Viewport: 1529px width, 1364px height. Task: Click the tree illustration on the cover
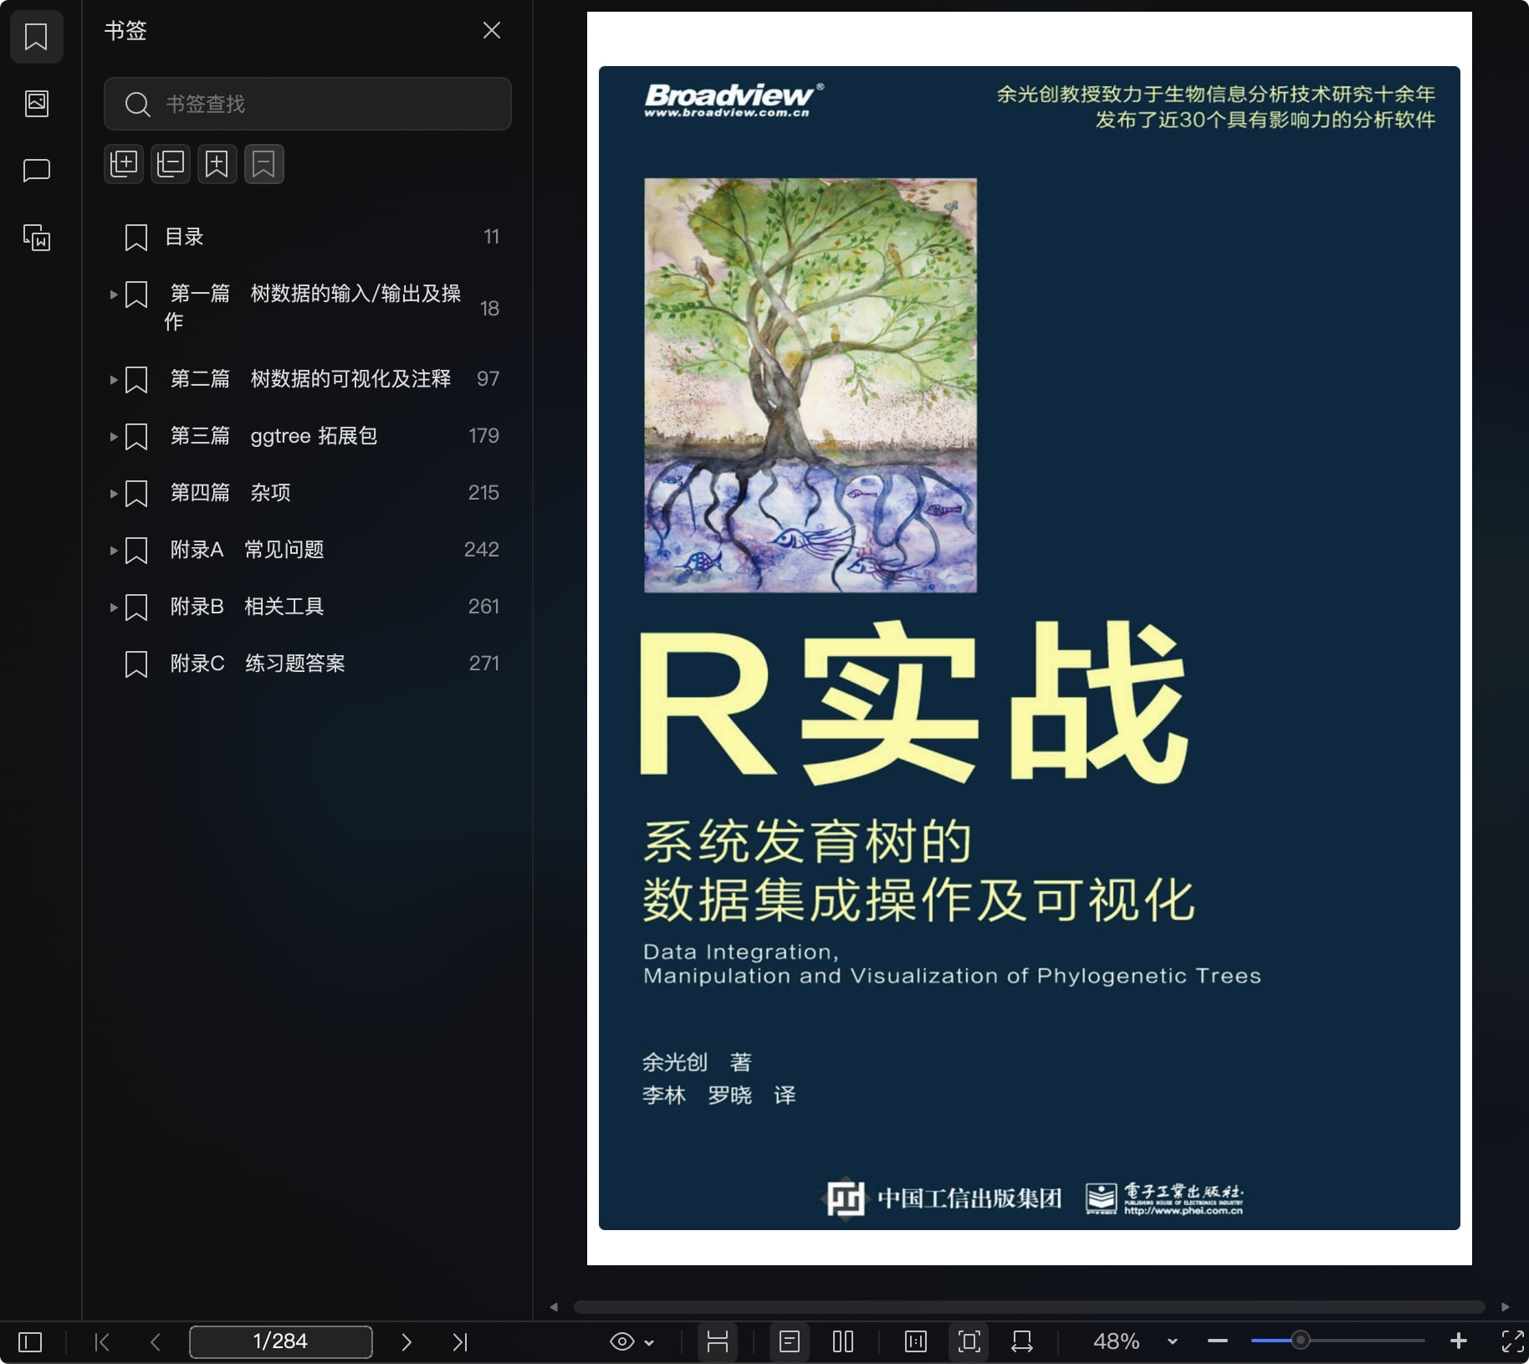(811, 385)
